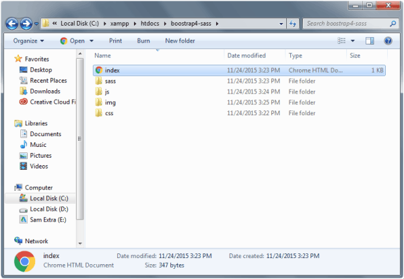The height and width of the screenshot is (279, 404).
Task: Select the img folder
Action: [x=110, y=102]
